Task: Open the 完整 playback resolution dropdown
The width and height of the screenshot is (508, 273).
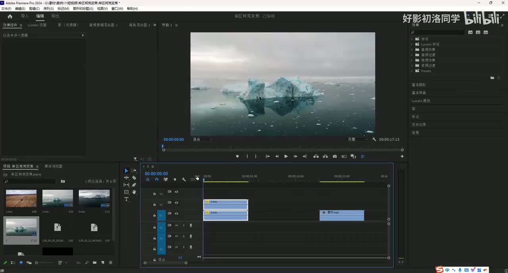Action: [358, 139]
